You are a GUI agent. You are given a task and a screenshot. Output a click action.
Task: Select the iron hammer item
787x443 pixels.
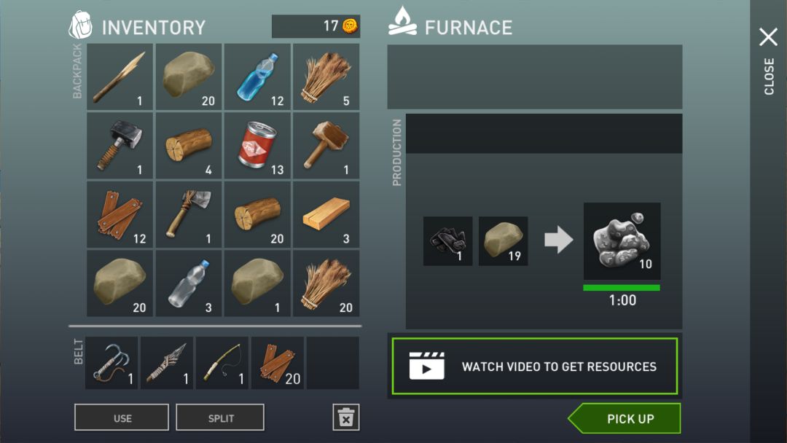[x=120, y=146]
